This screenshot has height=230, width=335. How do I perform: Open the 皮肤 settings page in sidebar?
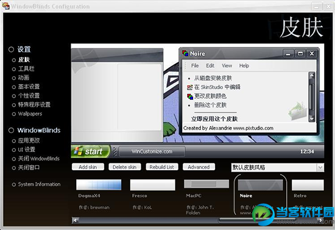pyautogui.click(x=24, y=60)
